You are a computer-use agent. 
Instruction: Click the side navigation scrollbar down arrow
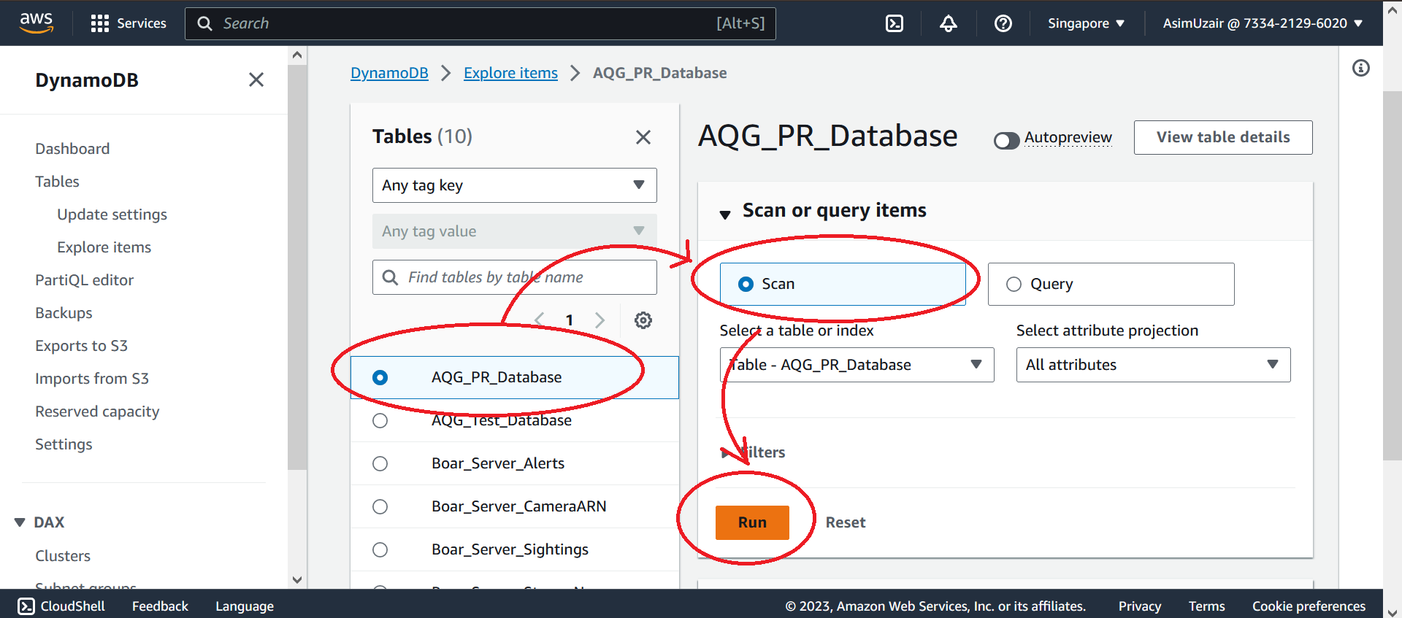click(x=297, y=580)
